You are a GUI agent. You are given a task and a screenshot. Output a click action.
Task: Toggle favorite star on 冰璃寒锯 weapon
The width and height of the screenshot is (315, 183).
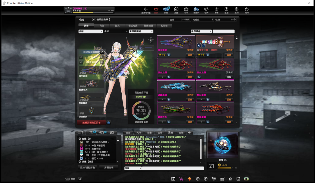(162, 99)
